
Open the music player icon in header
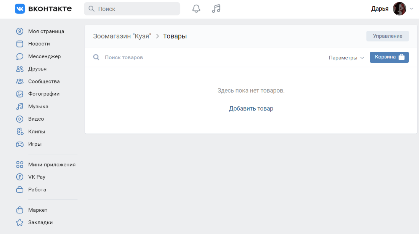click(216, 9)
